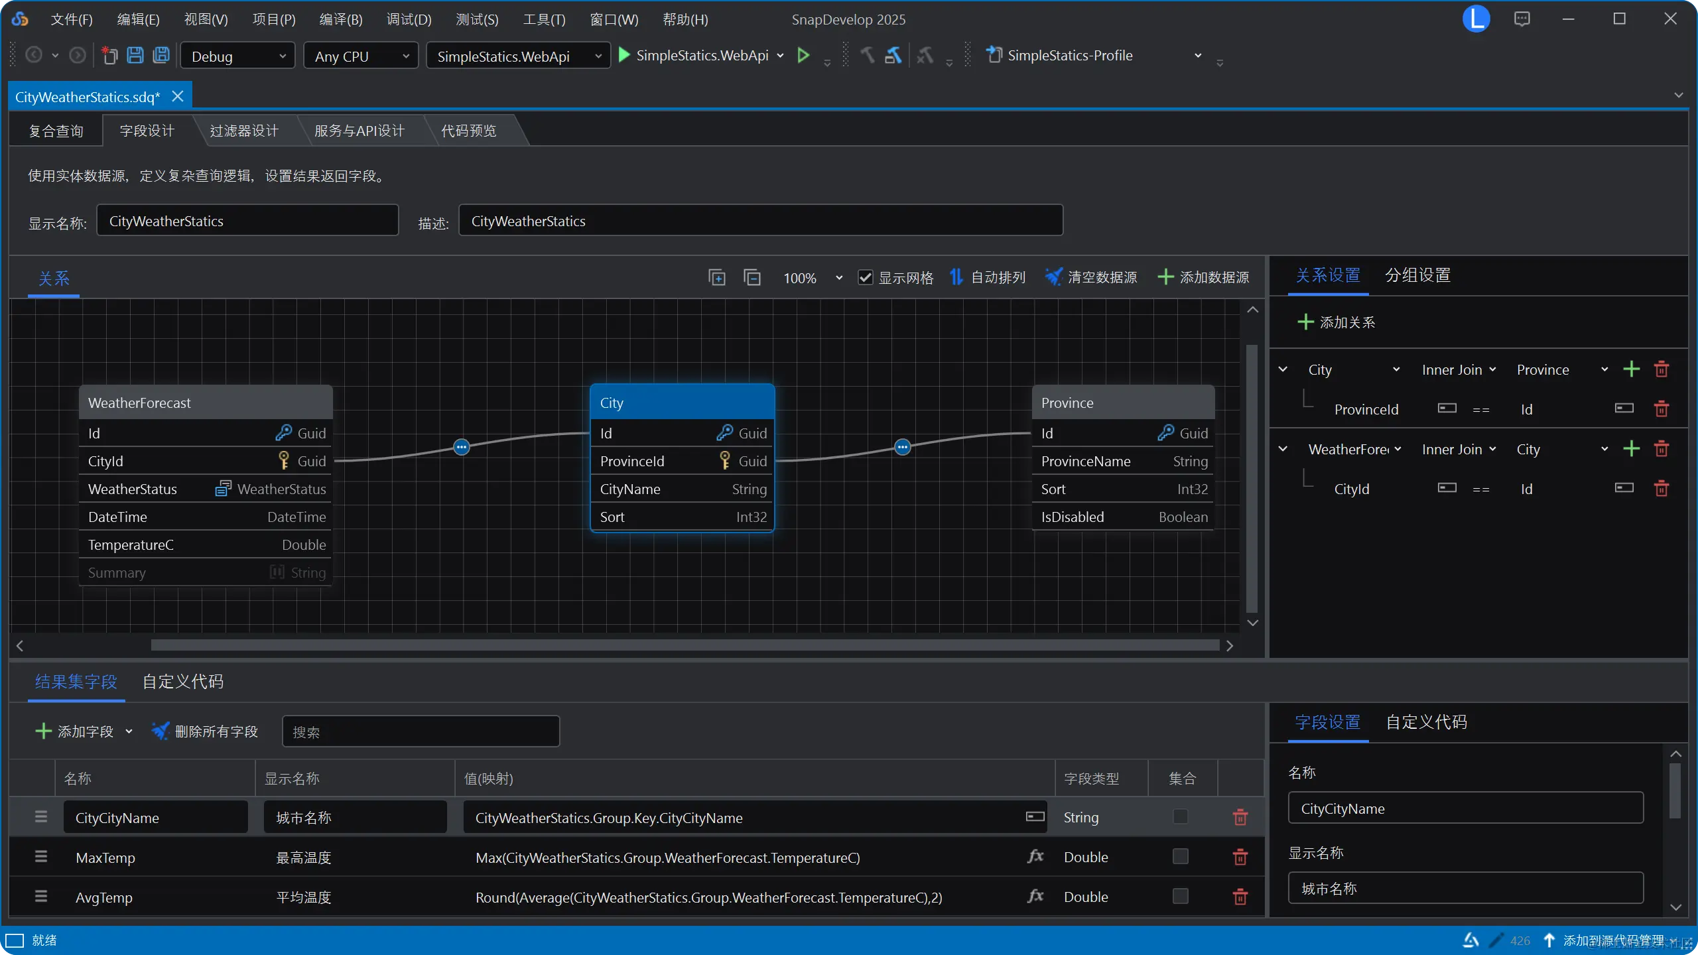Screen dimensions: 1698x955
Task: Click the Clear Data Sources (清空数据源) icon
Action: 1053,277
